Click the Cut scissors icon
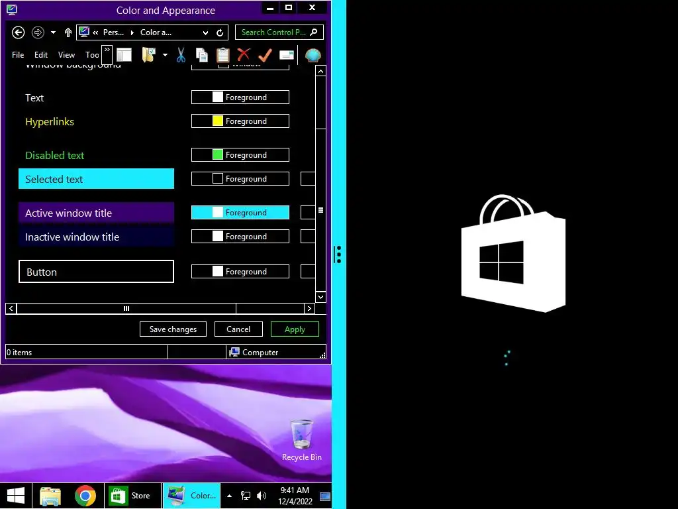 181,55
